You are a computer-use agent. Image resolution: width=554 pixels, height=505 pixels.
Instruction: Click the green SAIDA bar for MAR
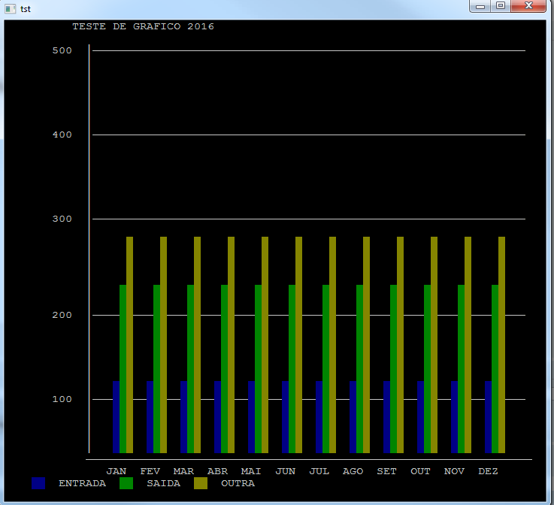(190, 368)
